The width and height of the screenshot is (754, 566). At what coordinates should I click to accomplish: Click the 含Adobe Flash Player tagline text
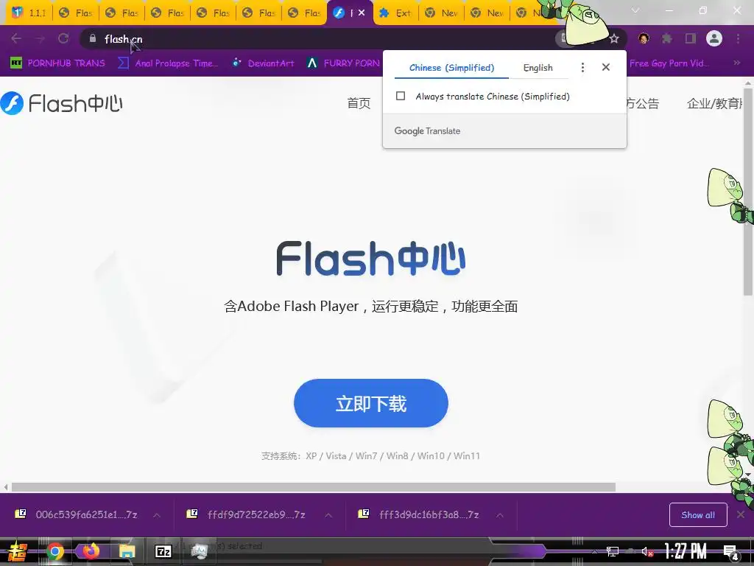pos(371,306)
